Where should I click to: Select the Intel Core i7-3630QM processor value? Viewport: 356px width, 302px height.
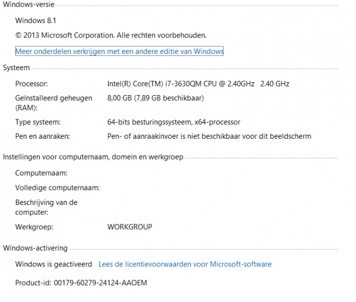click(x=198, y=84)
